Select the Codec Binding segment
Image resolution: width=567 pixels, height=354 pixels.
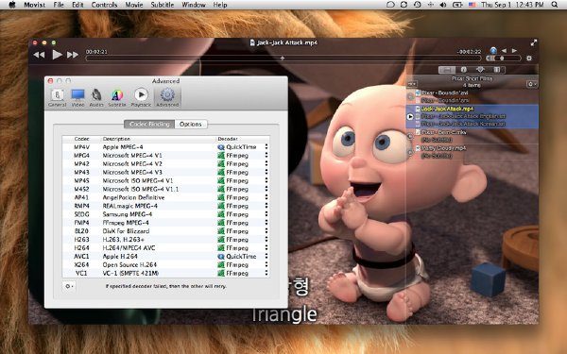pyautogui.click(x=149, y=124)
